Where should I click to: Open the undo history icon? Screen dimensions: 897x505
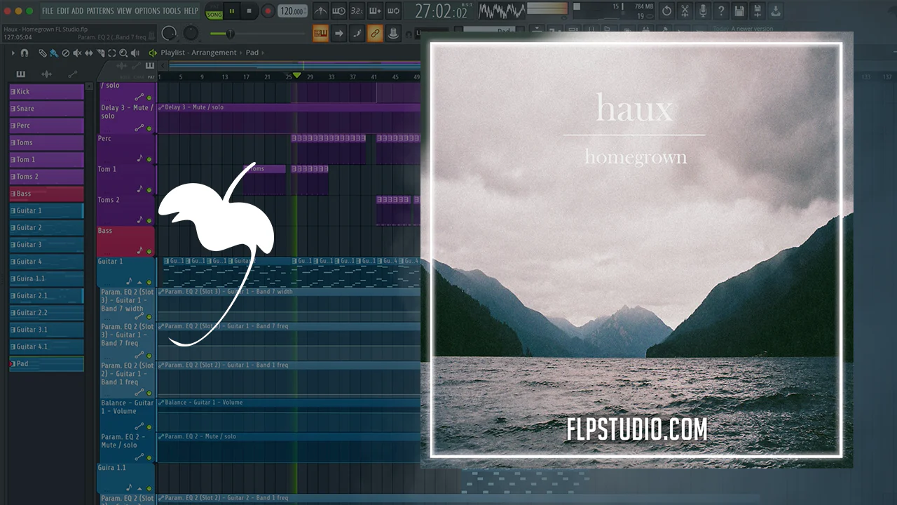click(666, 11)
